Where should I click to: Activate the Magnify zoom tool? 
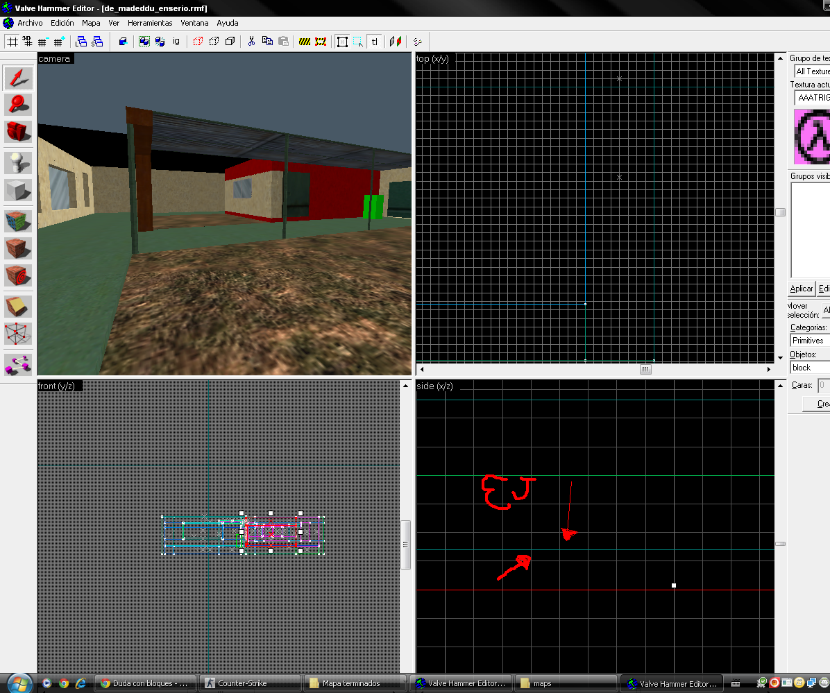[x=18, y=104]
